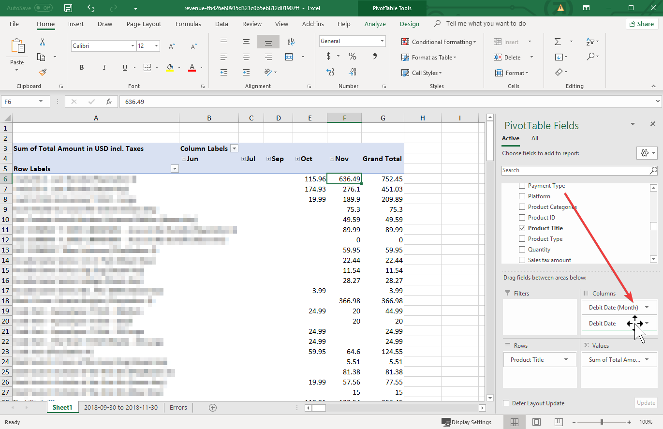The width and height of the screenshot is (663, 429).
Task: Open the General number format dropdown
Action: click(x=382, y=41)
